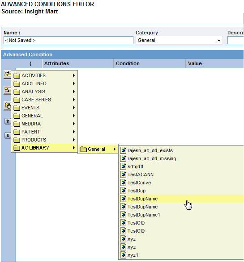This screenshot has width=244, height=262.
Task: Click the ADD'L INFO folder icon
Action: pyautogui.click(x=17, y=83)
